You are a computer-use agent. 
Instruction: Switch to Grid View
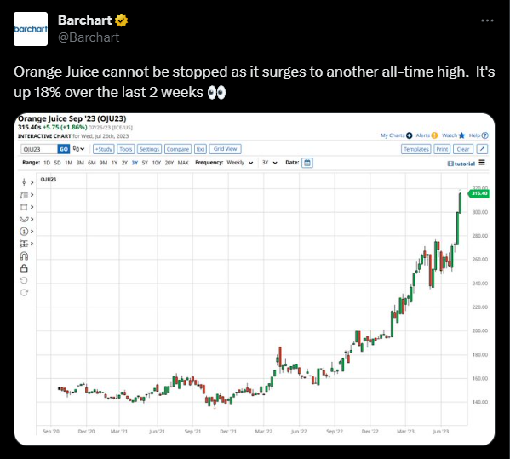tap(225, 149)
